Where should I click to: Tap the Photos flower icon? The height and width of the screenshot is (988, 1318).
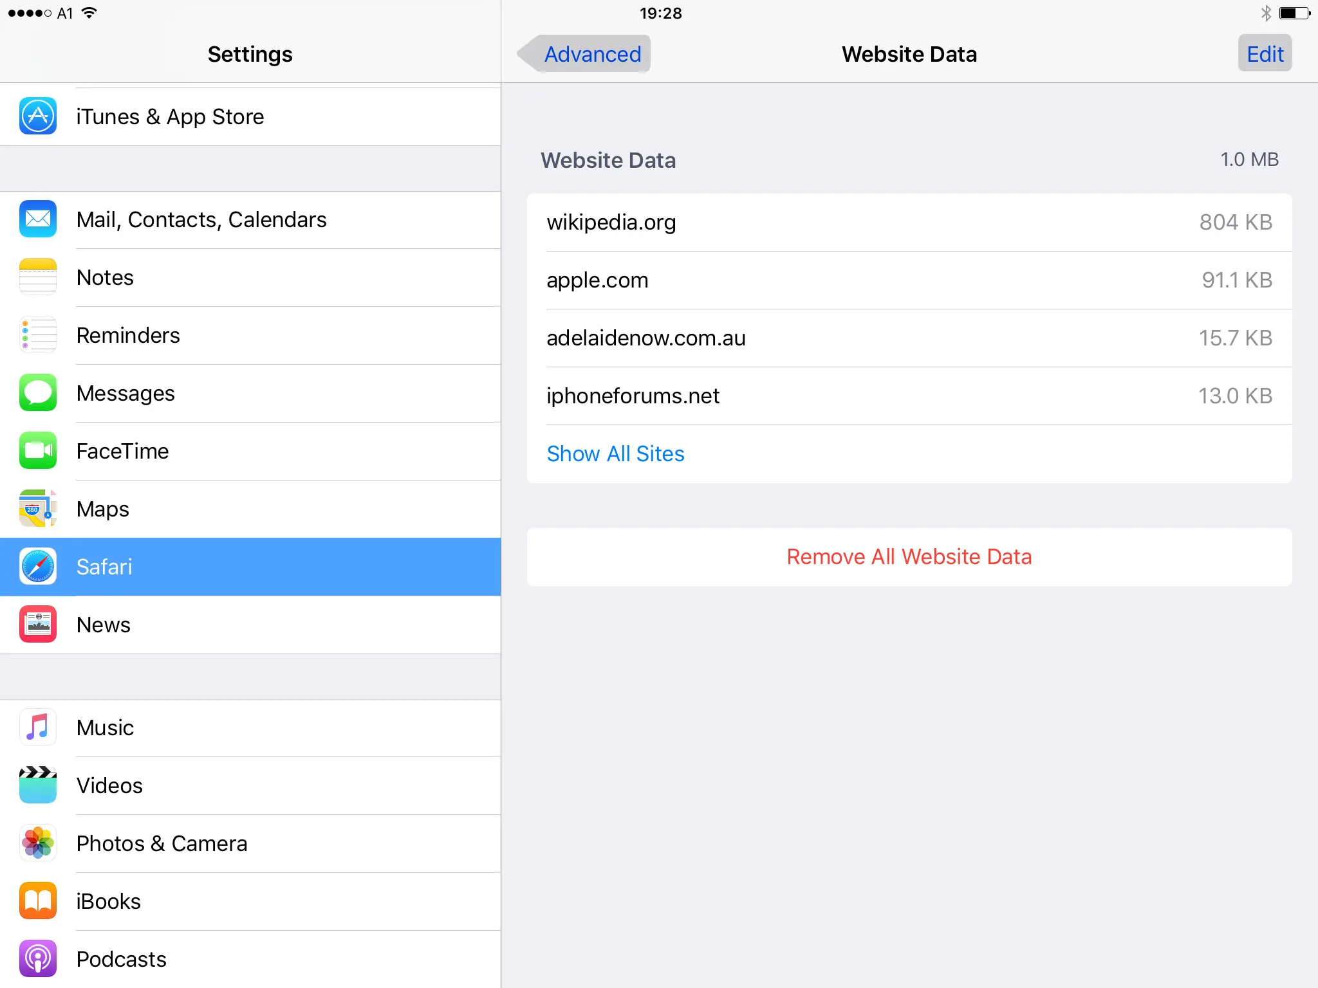click(x=37, y=843)
